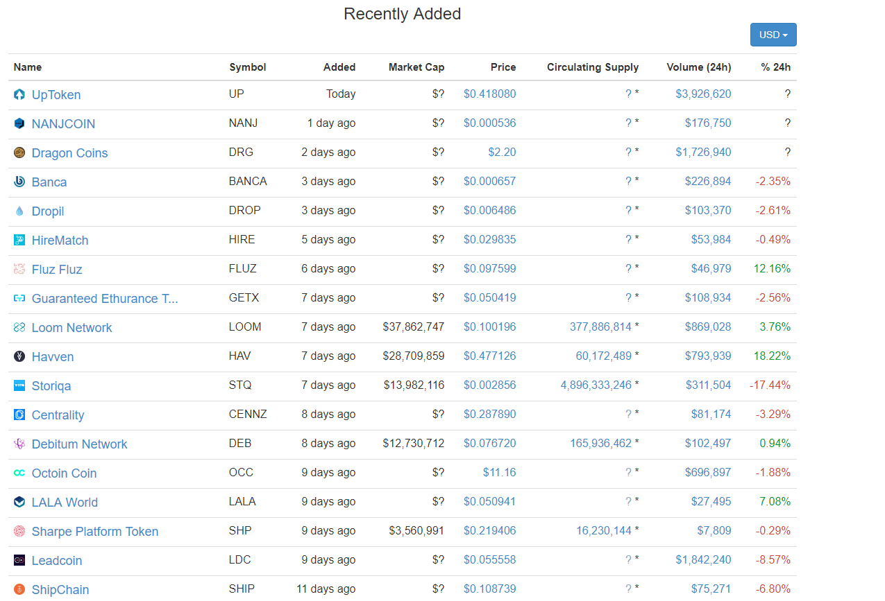
Task: Open the USD currency dropdown
Action: pyautogui.click(x=773, y=35)
